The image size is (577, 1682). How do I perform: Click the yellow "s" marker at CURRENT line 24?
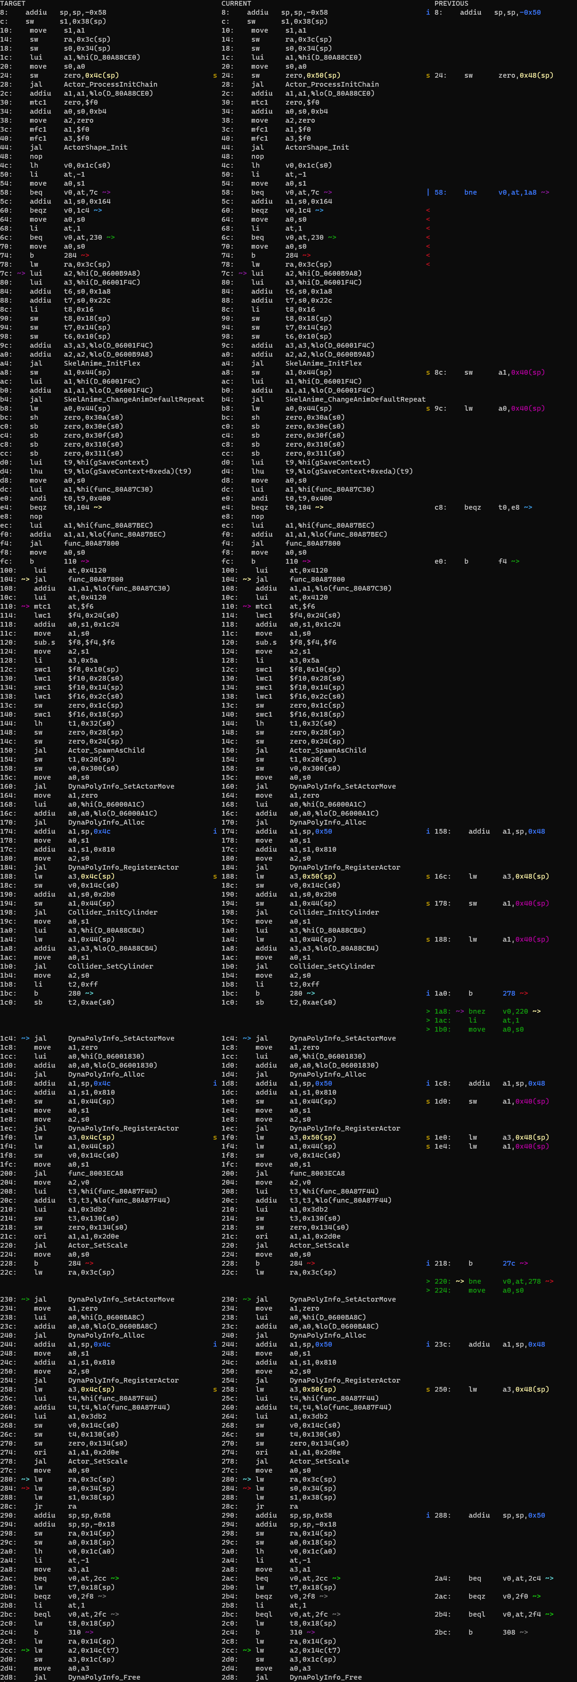point(215,75)
